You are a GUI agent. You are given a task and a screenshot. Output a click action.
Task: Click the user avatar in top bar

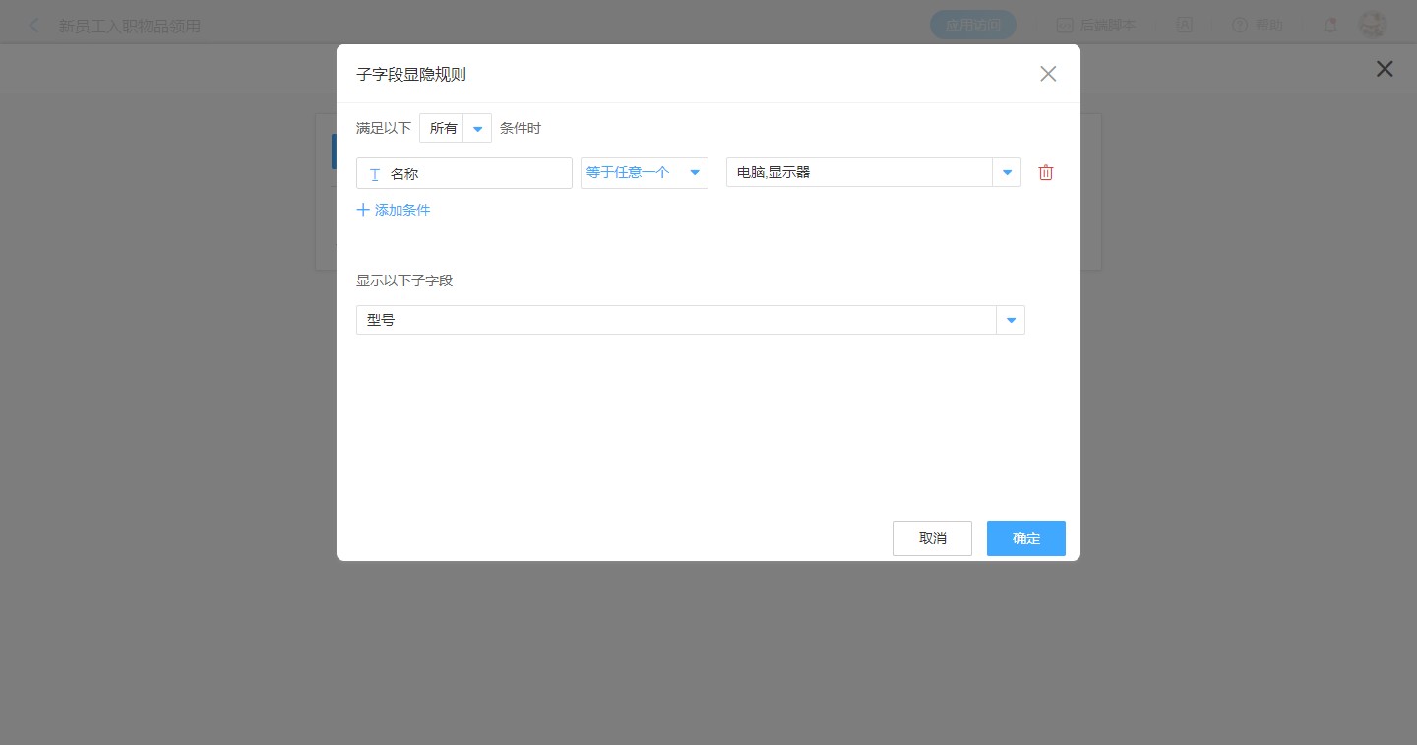[1372, 26]
